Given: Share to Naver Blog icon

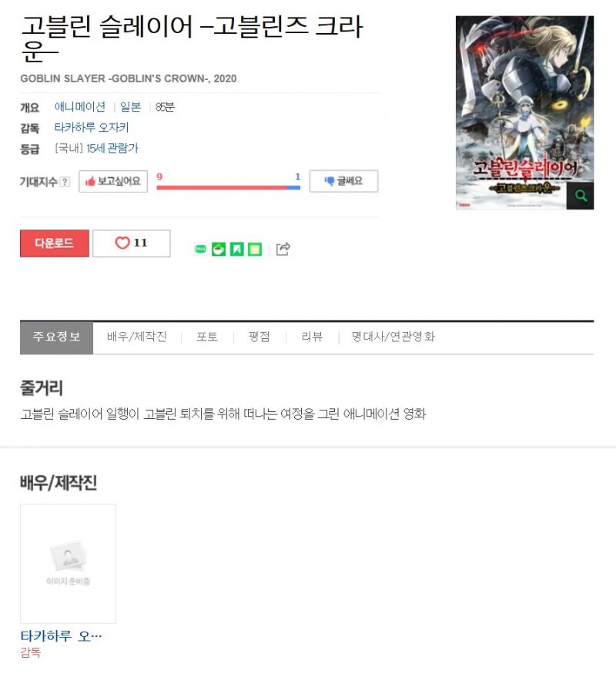Looking at the screenshot, I should coord(200,249).
